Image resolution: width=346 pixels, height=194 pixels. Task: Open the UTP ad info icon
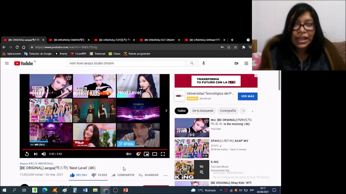pos(256,76)
